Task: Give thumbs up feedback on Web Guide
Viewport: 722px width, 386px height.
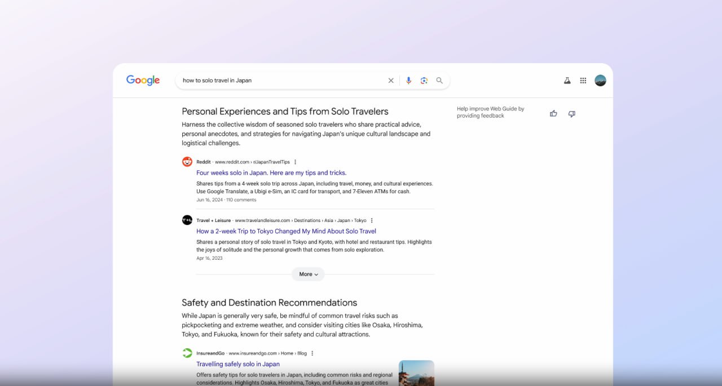Action: [553, 113]
